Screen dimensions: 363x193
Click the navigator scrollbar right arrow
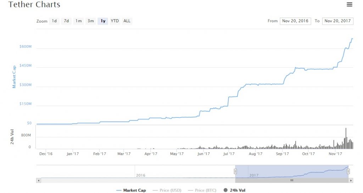pyautogui.click(x=351, y=181)
